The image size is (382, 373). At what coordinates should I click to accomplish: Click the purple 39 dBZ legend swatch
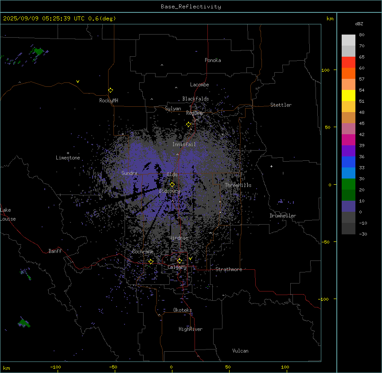tap(348, 151)
